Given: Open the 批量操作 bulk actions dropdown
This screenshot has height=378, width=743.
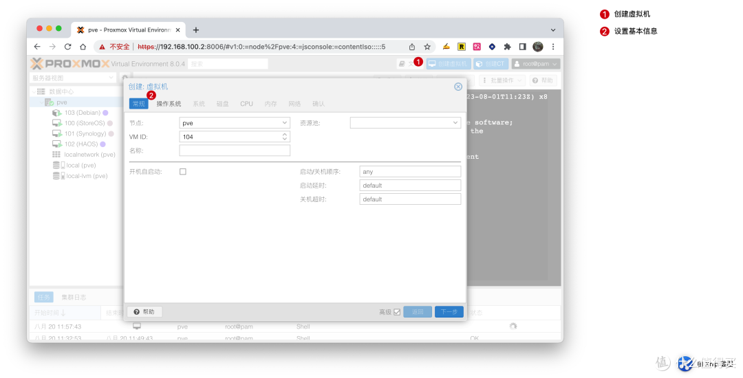Looking at the screenshot, I should click(x=502, y=80).
